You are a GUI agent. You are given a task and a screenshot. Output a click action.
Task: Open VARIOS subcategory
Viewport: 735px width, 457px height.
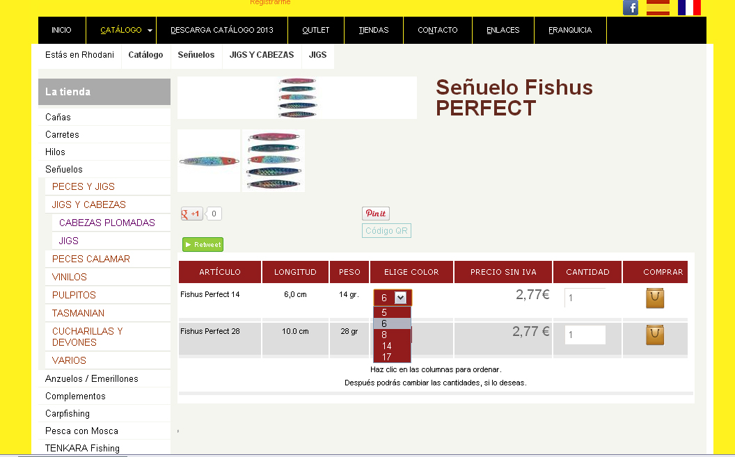[x=107, y=360]
